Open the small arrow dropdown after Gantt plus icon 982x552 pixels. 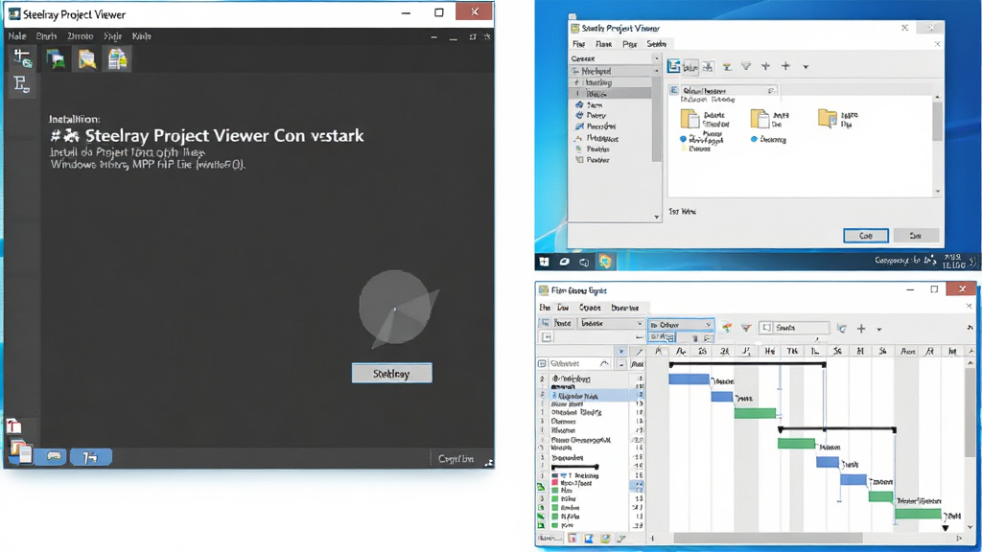coord(879,330)
